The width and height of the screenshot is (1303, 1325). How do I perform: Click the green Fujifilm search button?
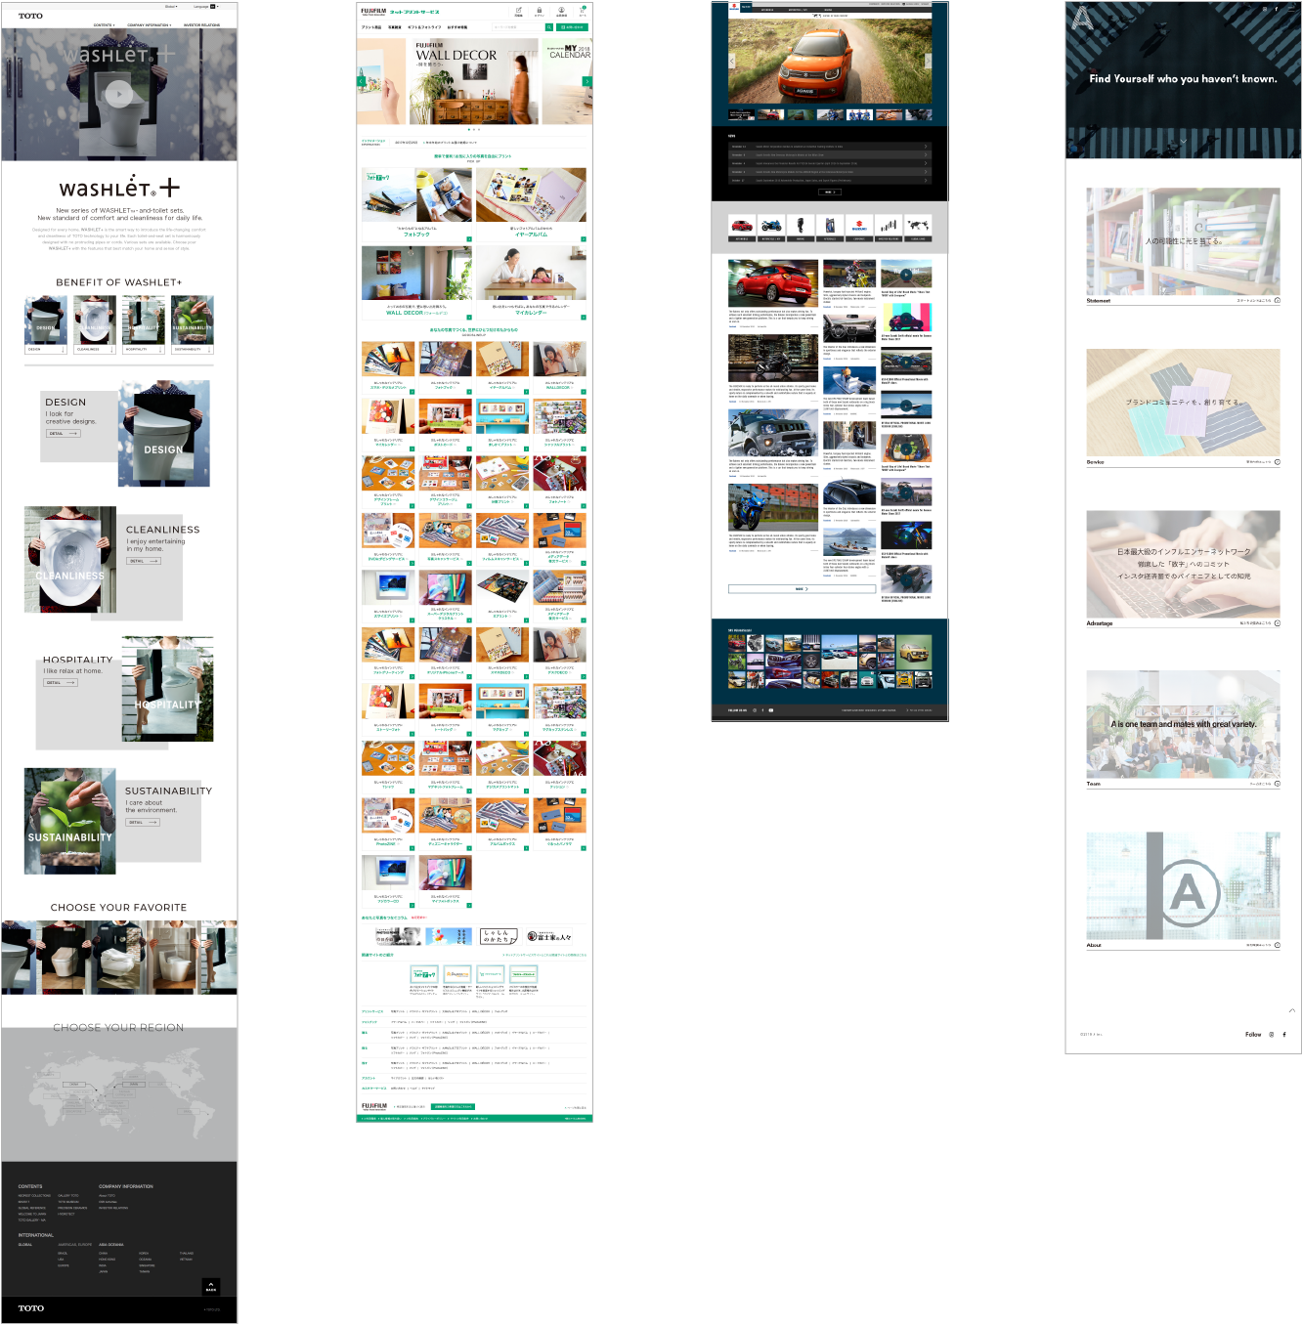(x=549, y=27)
